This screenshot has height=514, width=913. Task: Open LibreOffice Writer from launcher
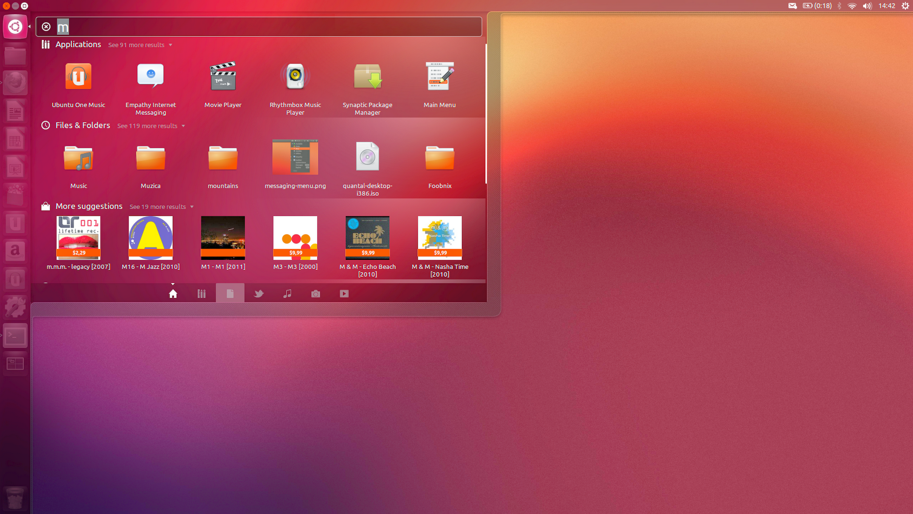(x=15, y=111)
